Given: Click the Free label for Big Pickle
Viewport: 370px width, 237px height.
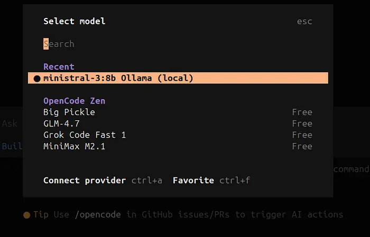Looking at the screenshot, I should click(x=302, y=112).
